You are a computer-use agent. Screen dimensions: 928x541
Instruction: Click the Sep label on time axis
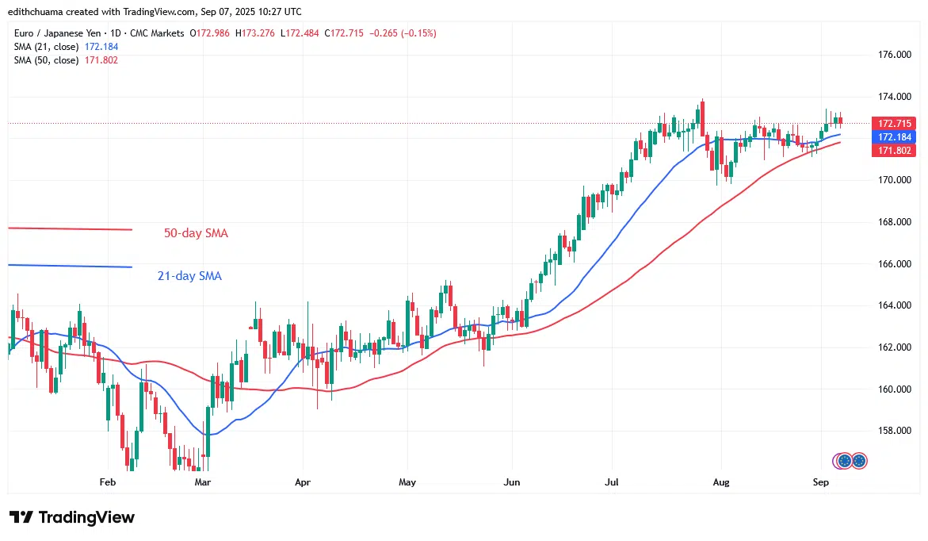tap(820, 482)
